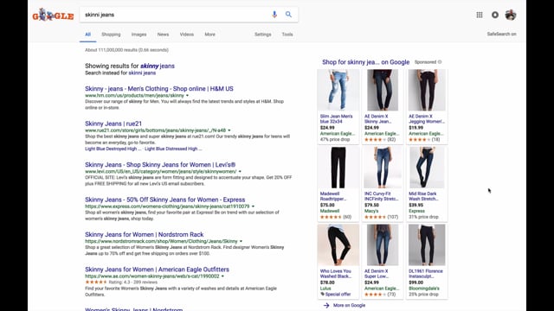Open Express 50% Off Skinny Jeans result
The width and height of the screenshot is (554, 311).
(165, 200)
